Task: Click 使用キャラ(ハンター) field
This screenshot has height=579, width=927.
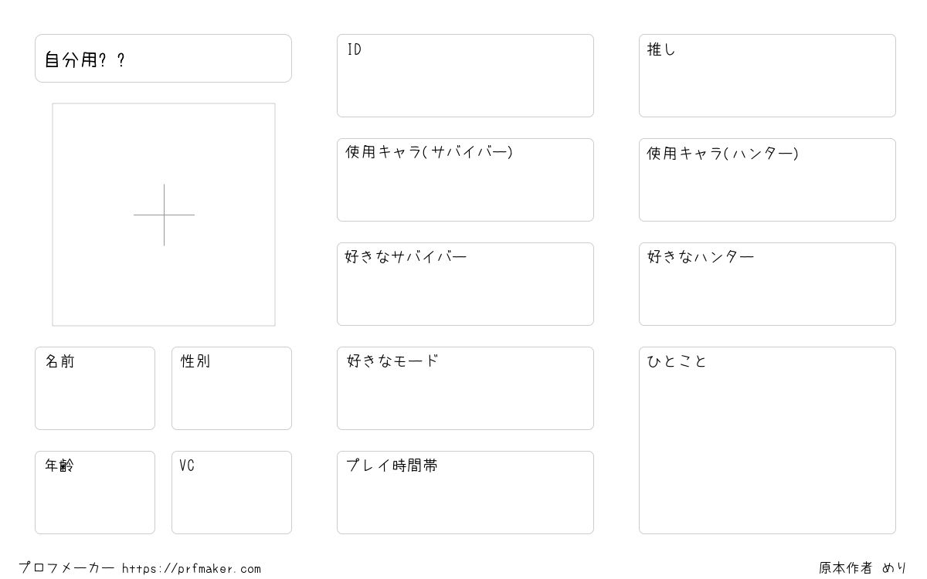Action: click(767, 180)
